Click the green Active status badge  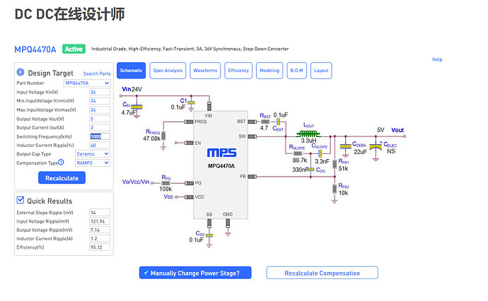tap(74, 49)
